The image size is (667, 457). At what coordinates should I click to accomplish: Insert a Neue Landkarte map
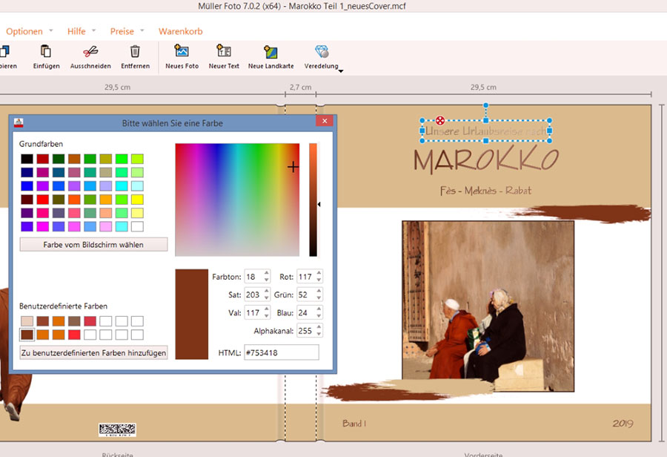pos(271,52)
